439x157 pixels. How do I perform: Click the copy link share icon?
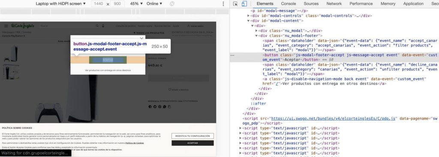click(x=169, y=107)
